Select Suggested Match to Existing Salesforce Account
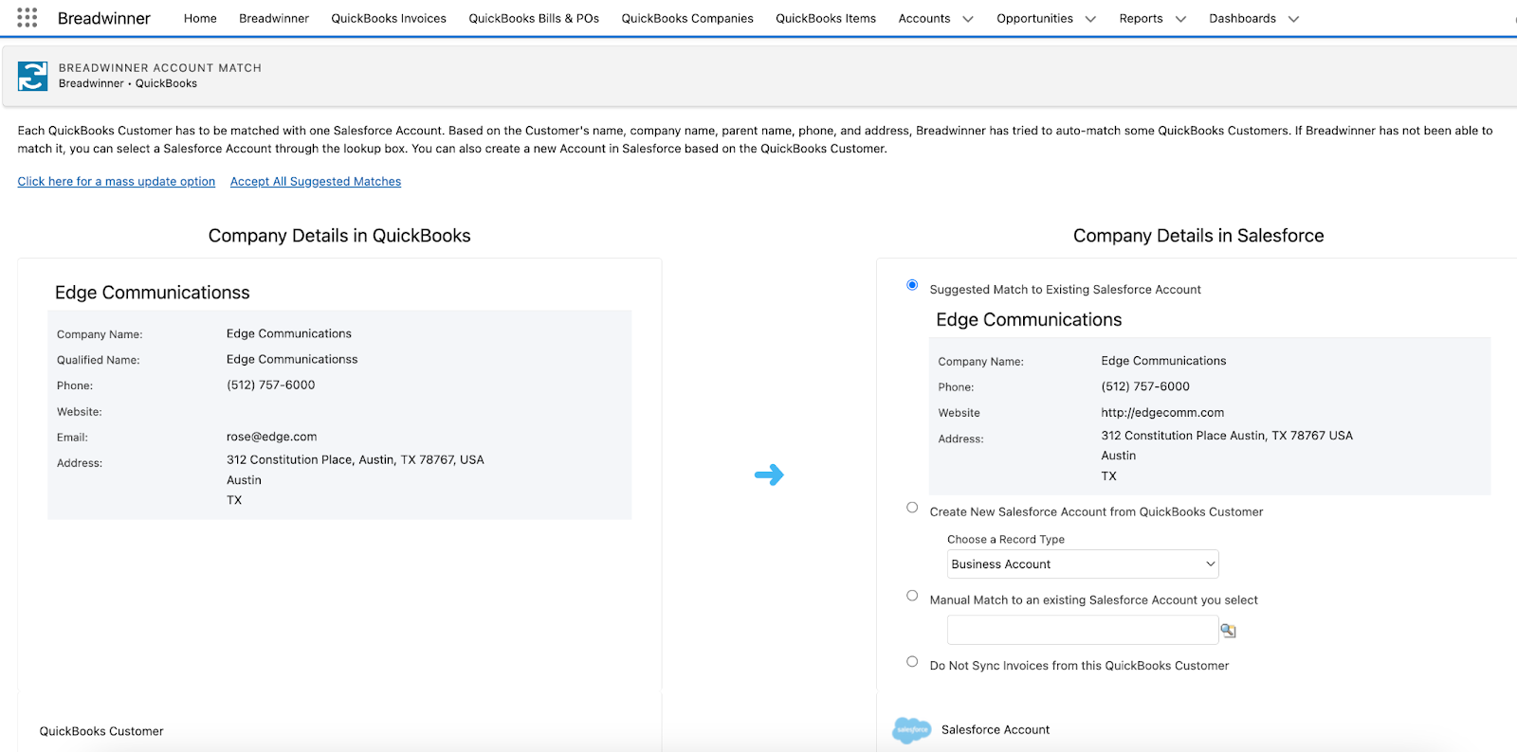Image resolution: width=1517 pixels, height=752 pixels. 912,285
